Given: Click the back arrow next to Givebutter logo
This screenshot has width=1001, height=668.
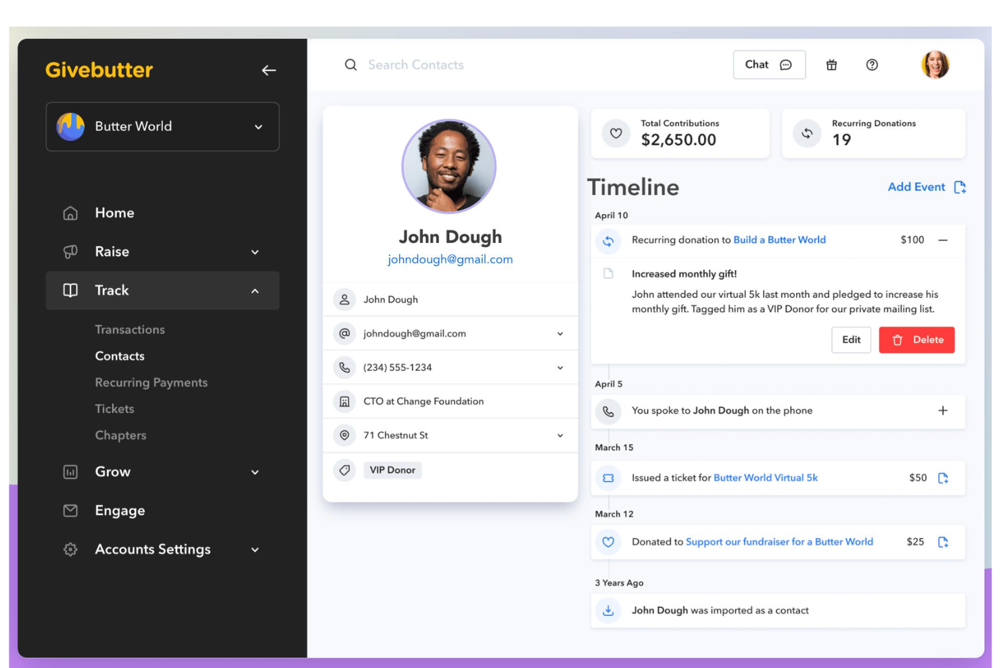Looking at the screenshot, I should click(269, 70).
